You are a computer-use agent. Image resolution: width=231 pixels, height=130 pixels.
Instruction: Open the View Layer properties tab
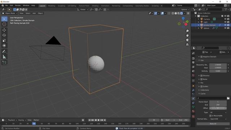click(x=193, y=67)
